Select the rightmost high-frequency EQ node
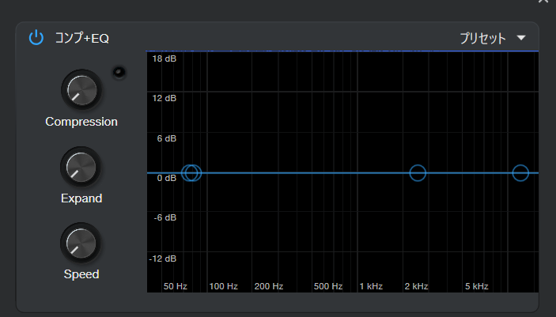This screenshot has height=317, width=556. point(520,173)
